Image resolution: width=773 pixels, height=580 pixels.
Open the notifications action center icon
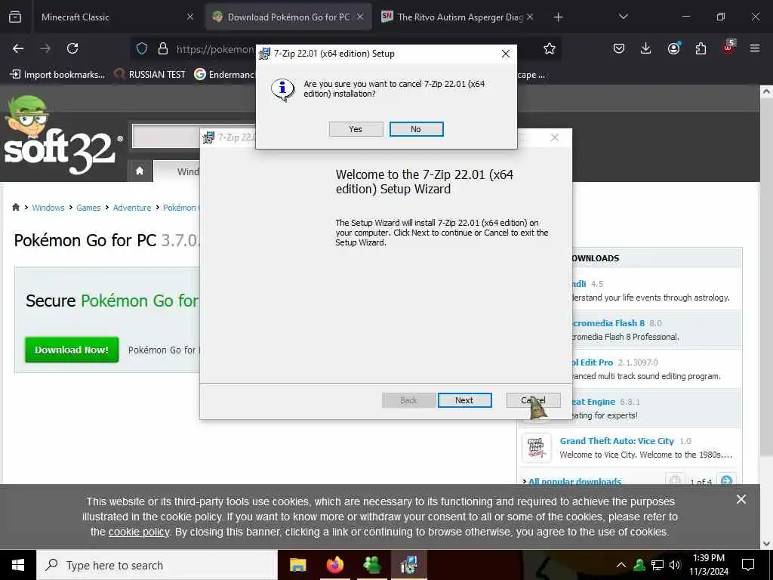(748, 565)
